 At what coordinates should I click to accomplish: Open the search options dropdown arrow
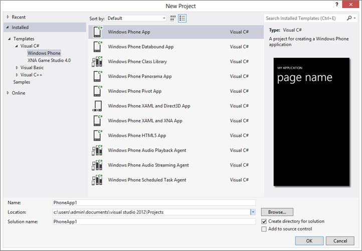(355, 18)
